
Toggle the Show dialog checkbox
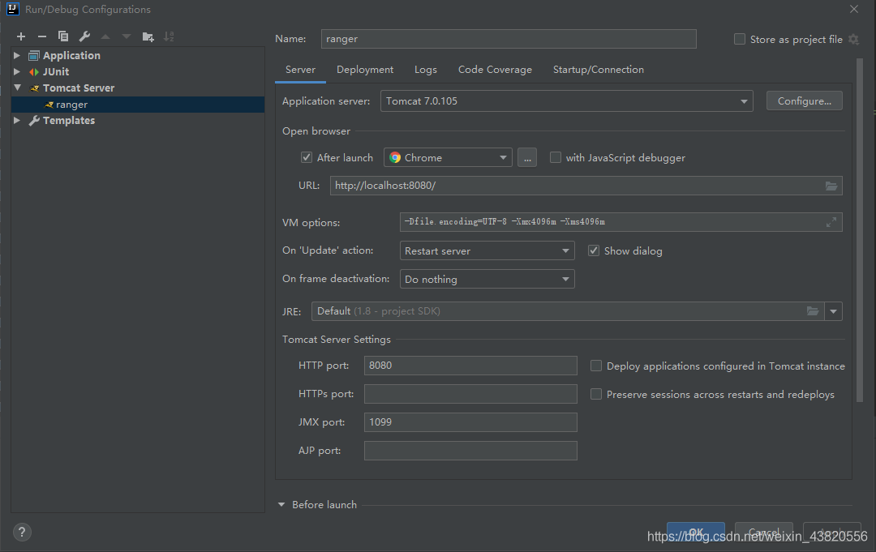[594, 251]
